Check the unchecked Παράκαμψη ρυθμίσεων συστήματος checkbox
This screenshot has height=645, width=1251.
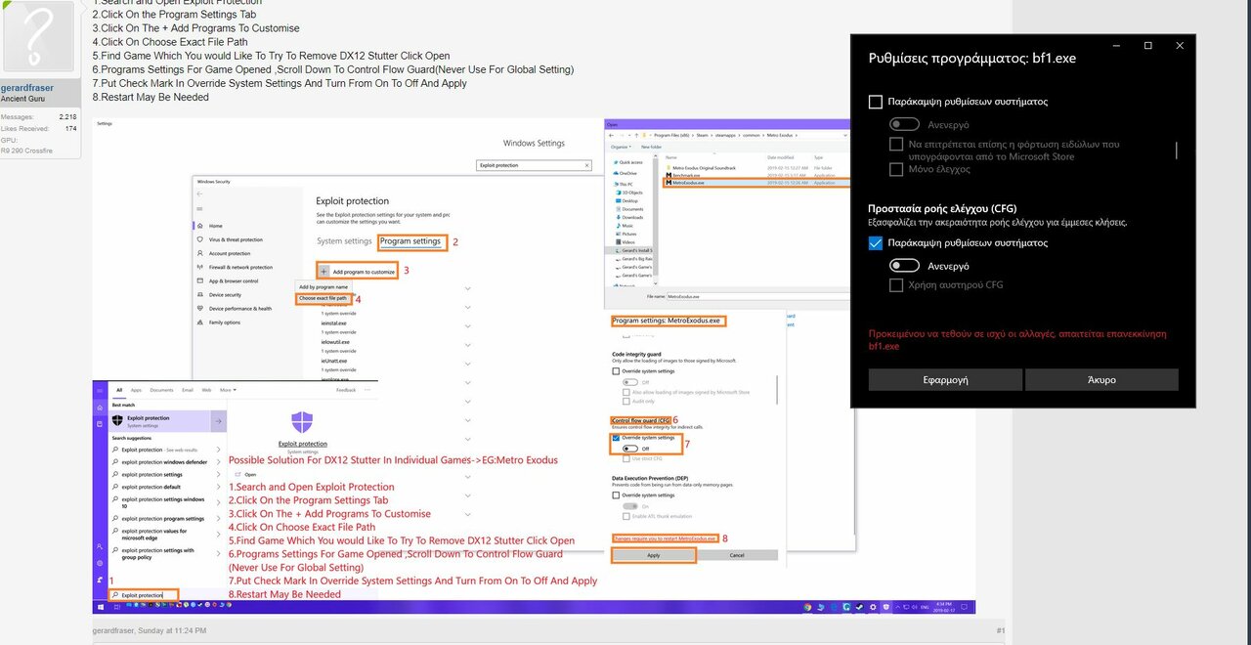(x=876, y=102)
